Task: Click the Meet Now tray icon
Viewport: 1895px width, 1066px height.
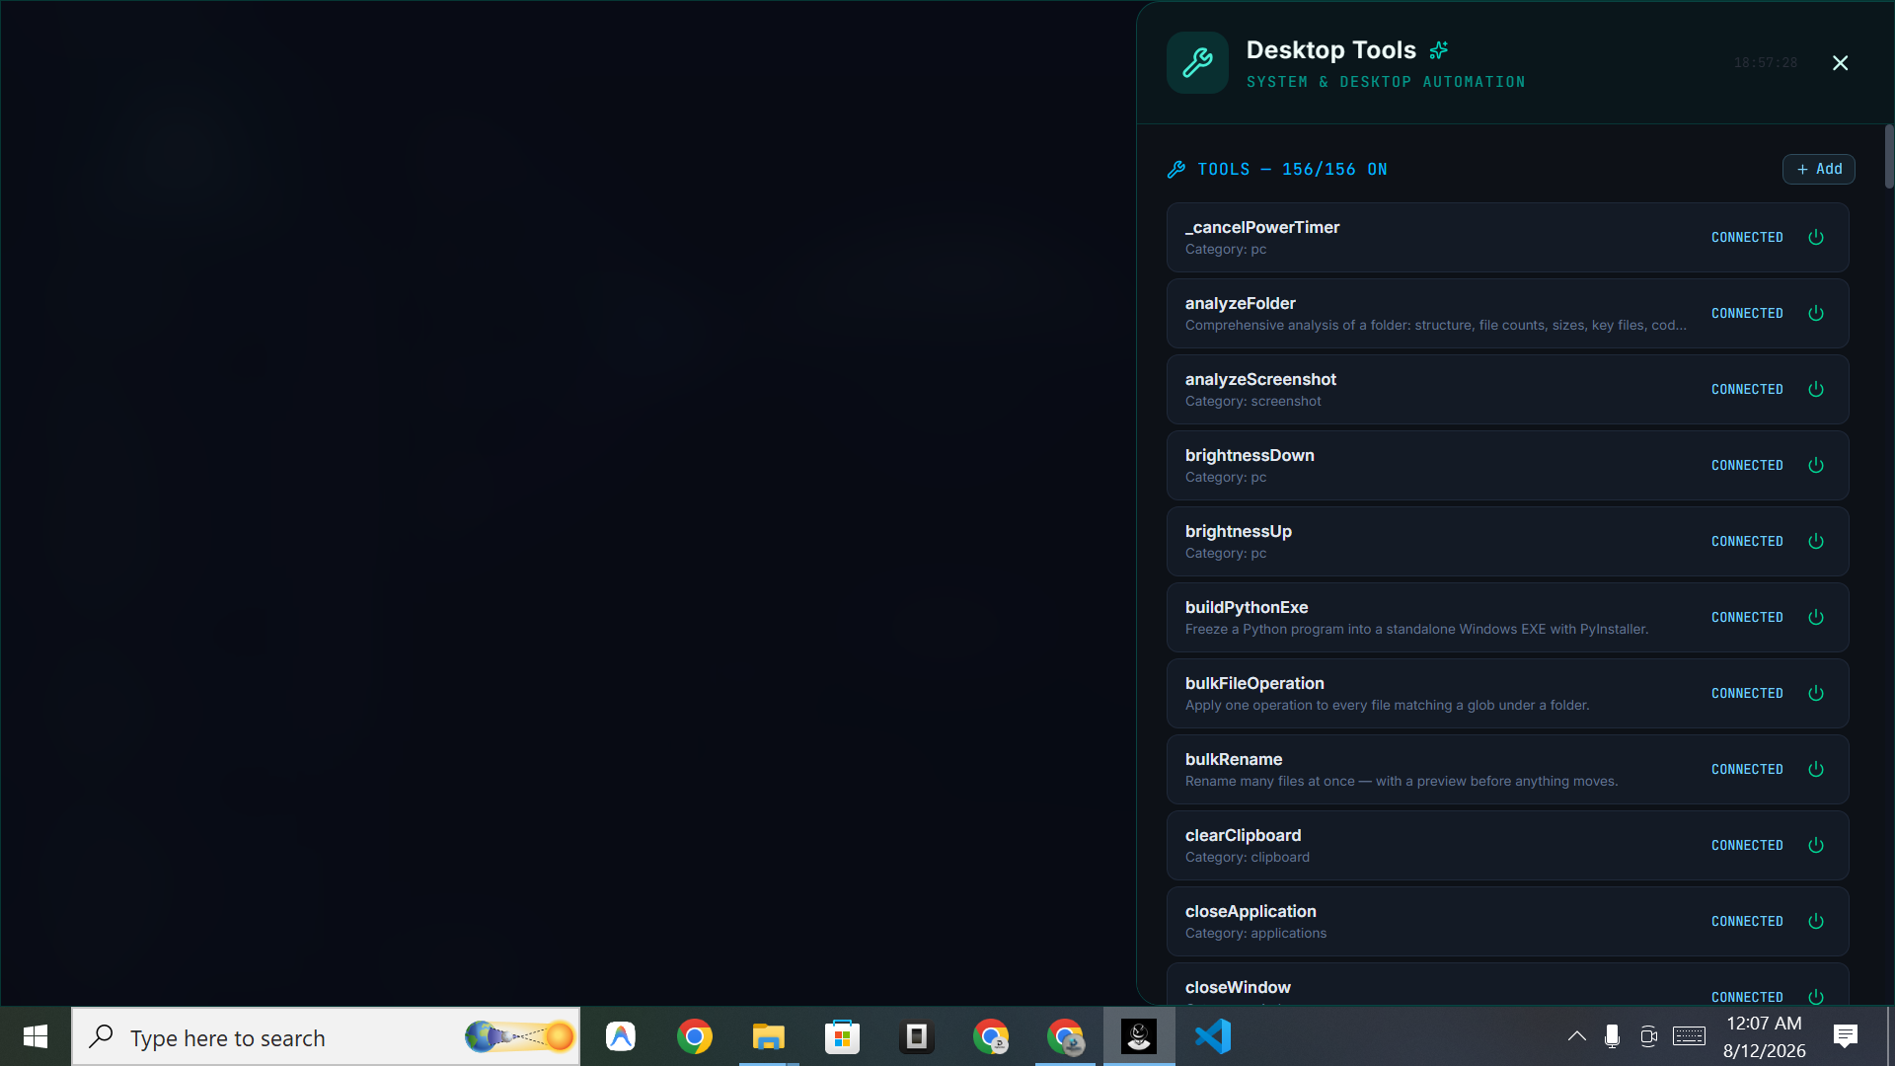Action: pos(1648,1036)
